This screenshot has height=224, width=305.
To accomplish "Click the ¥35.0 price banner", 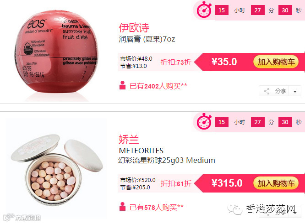I will click(224, 62).
